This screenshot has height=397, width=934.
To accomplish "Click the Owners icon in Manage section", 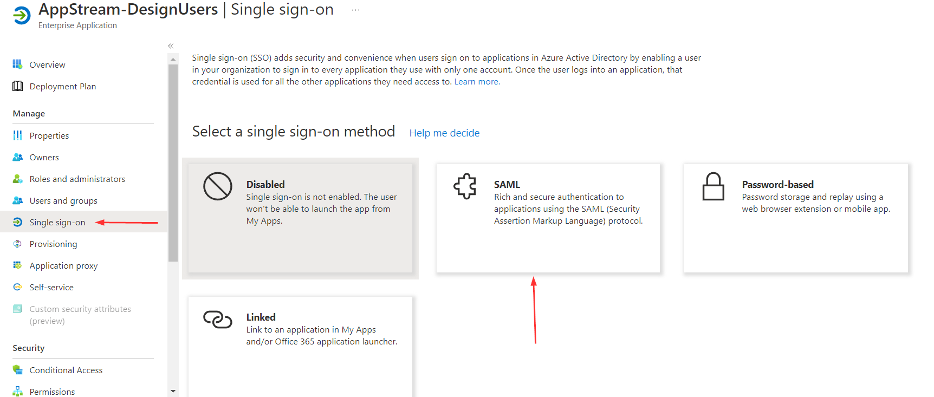I will point(17,157).
